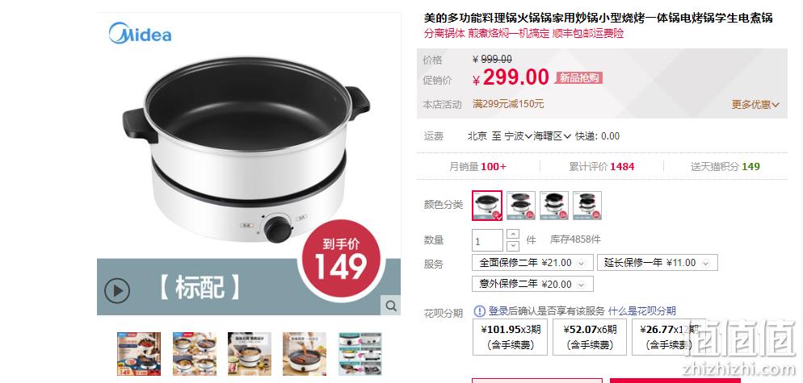Select the 3期 installment option
Viewport: 803px width, 383px height.
(510, 337)
